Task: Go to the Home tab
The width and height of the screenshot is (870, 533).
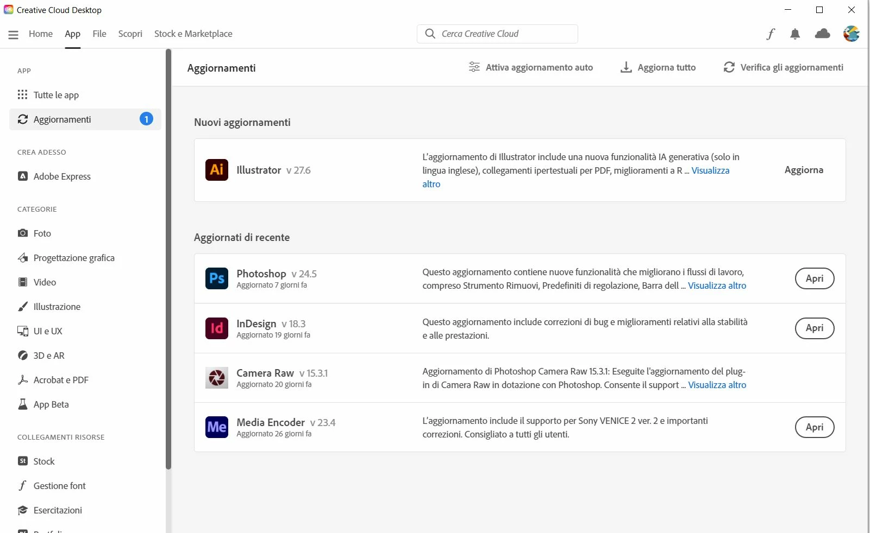Action: click(41, 34)
